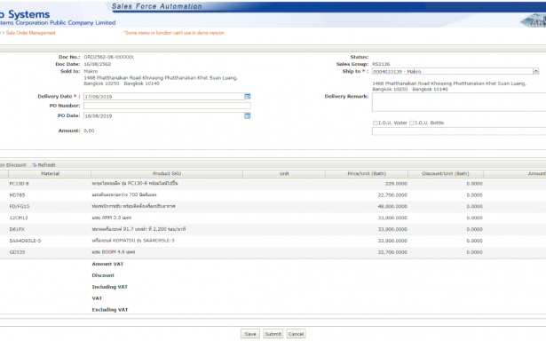Expand the Ship to dropdown
Image resolution: width=546 pixels, height=341 pixels.
pos(535,71)
